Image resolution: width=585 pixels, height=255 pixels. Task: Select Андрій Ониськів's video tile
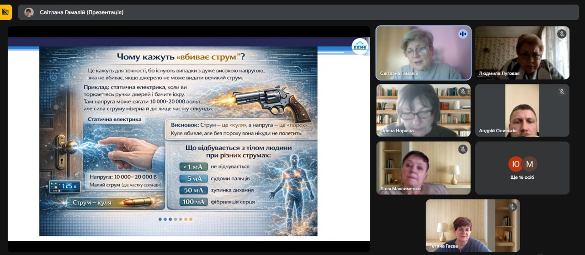tap(522, 110)
